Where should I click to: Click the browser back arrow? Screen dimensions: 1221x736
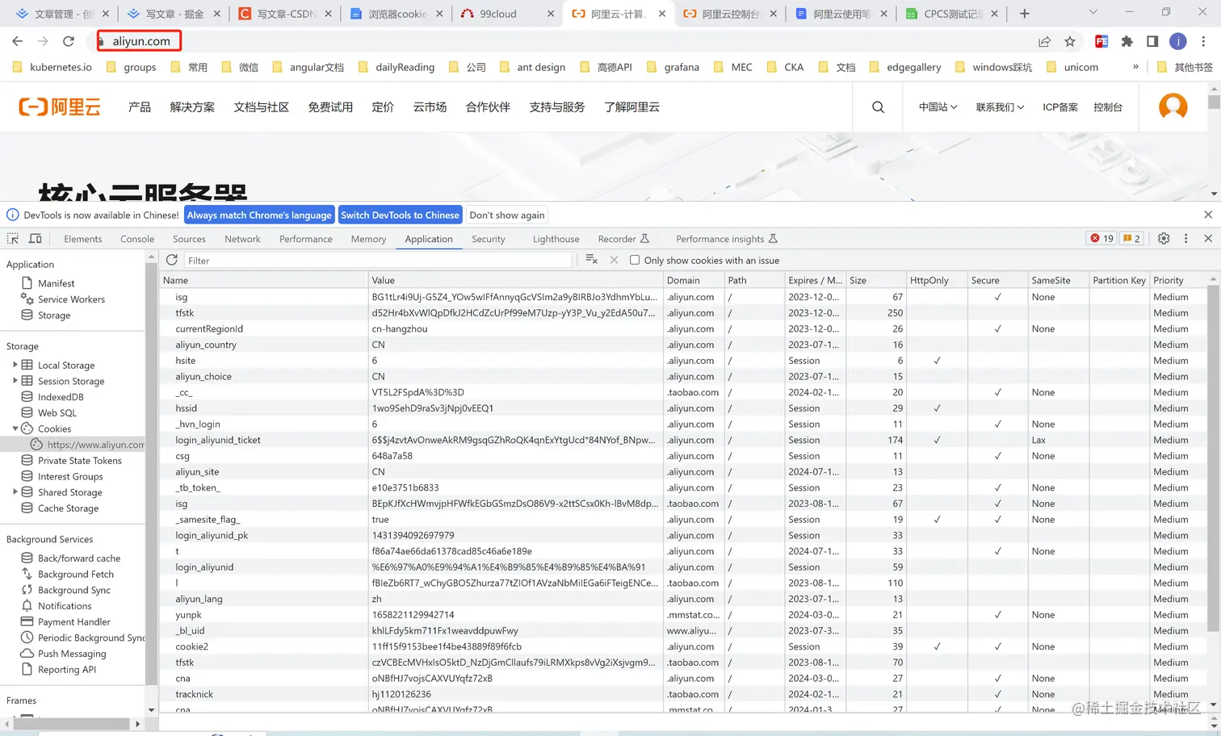(17, 41)
